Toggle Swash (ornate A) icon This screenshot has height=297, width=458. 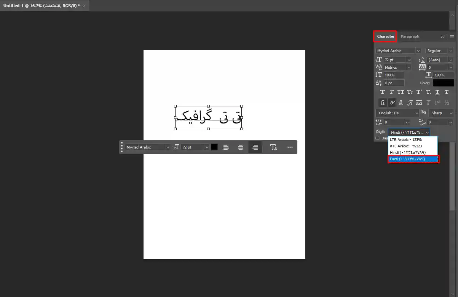point(410,103)
